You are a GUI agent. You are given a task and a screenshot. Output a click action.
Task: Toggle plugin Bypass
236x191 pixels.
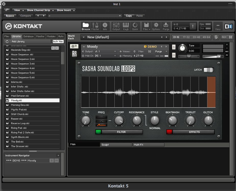click(10, 16)
